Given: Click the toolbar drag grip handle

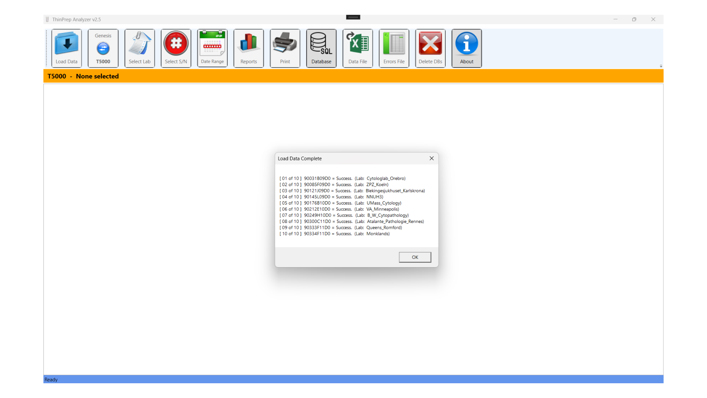Looking at the screenshot, I should point(46,48).
